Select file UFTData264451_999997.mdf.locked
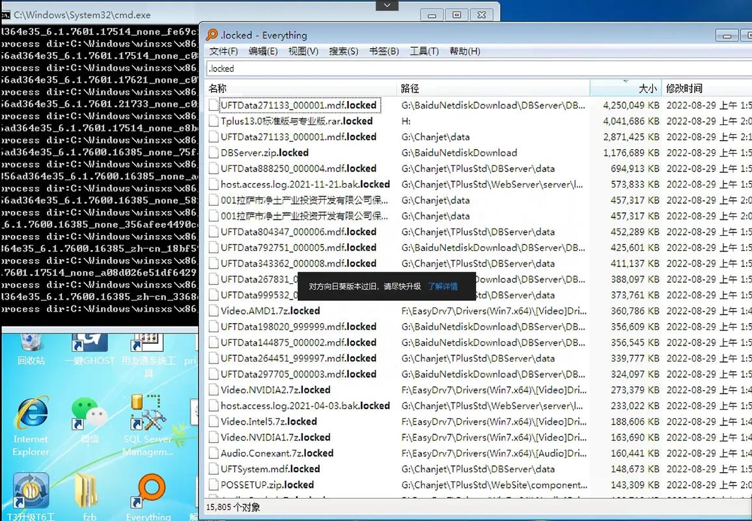 298,358
